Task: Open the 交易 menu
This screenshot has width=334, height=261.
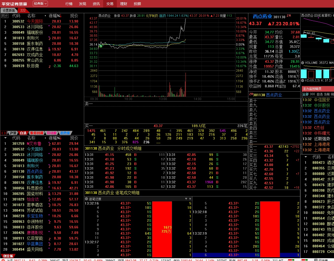Action: coord(110,4)
